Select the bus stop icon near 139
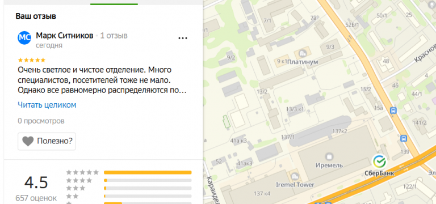The width and height of the screenshot is (436, 204). (404, 138)
